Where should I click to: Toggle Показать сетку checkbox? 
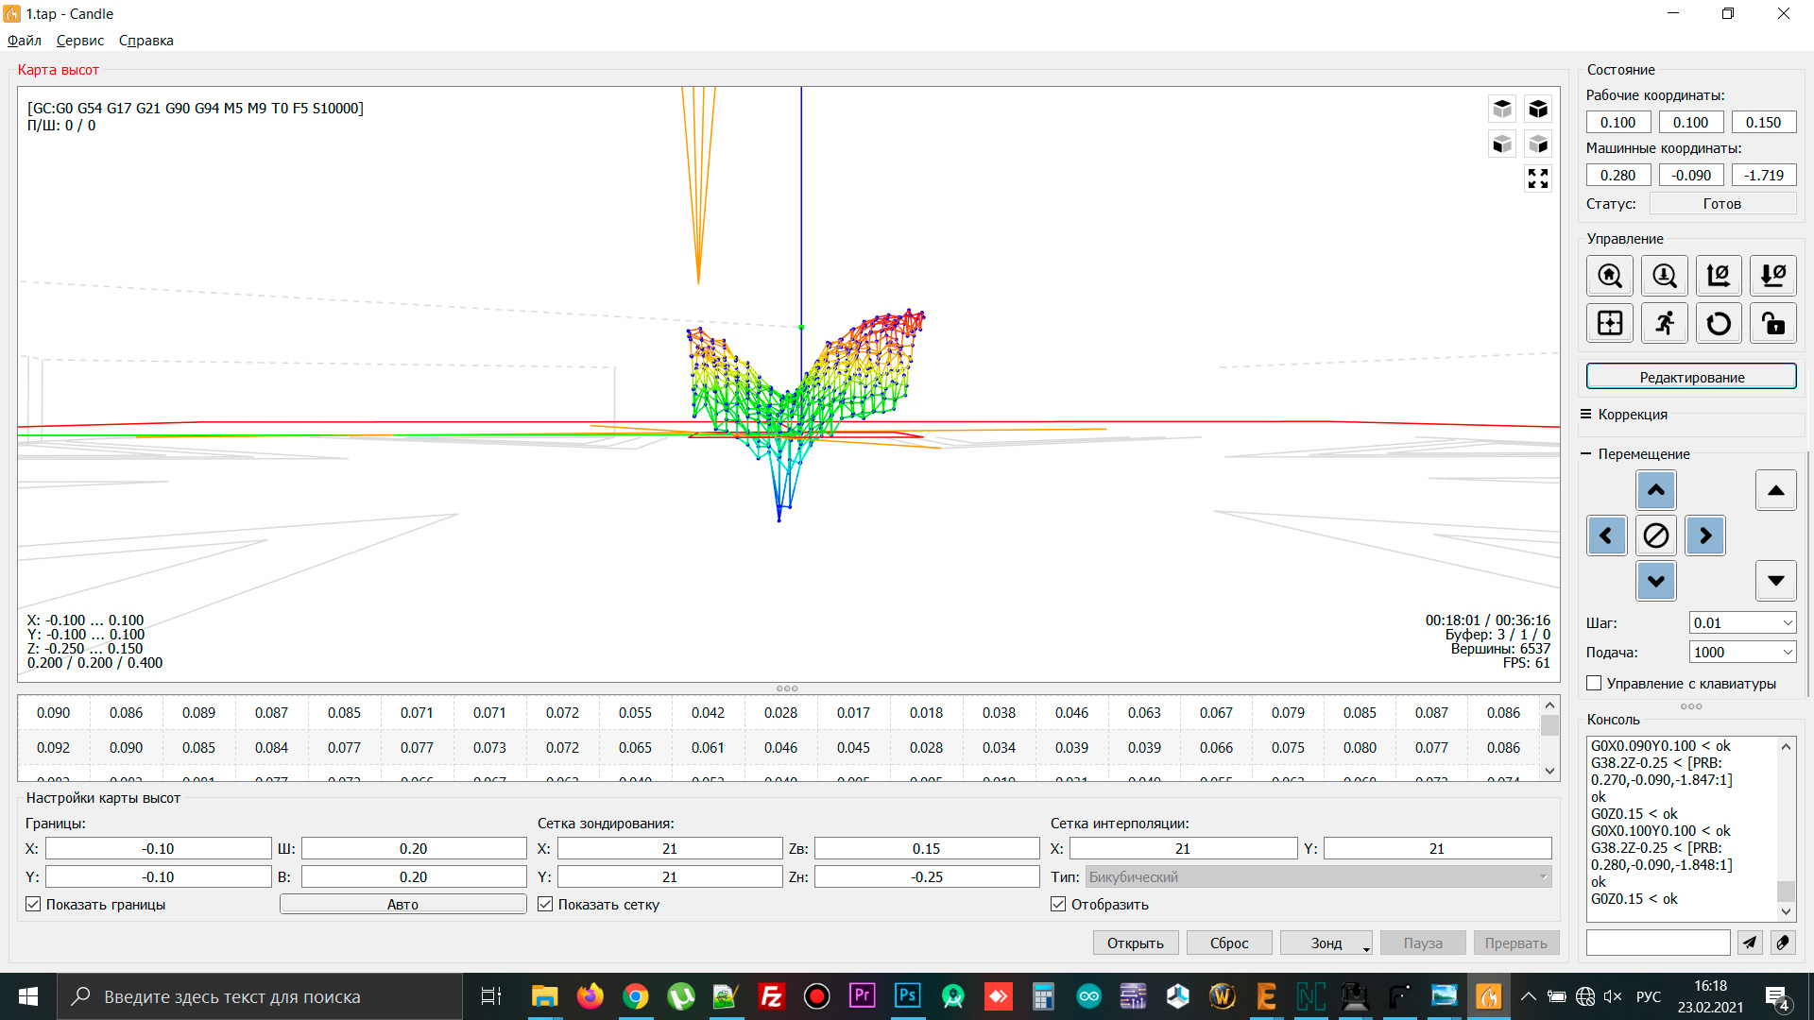545,905
